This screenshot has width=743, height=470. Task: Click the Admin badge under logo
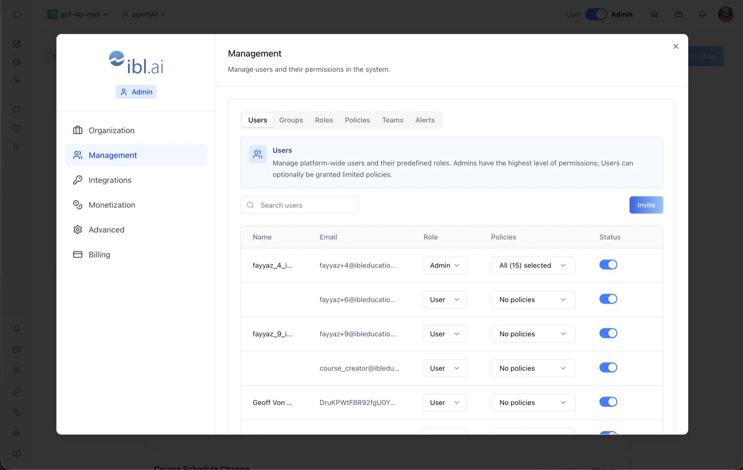[136, 92]
